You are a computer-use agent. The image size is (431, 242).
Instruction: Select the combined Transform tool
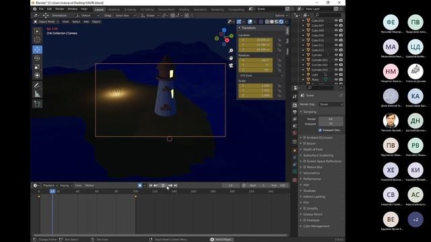point(37,75)
